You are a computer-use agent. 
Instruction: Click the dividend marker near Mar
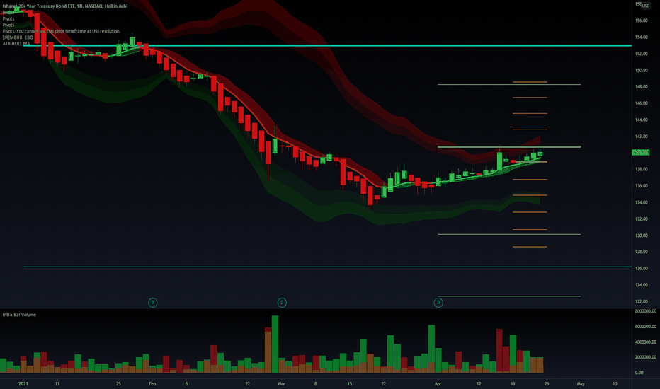[x=282, y=303]
